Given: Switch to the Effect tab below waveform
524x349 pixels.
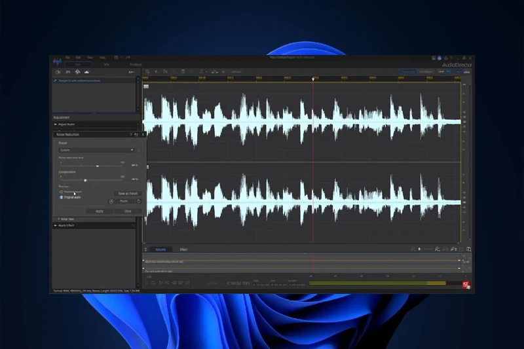Looking at the screenshot, I should pos(183,249).
